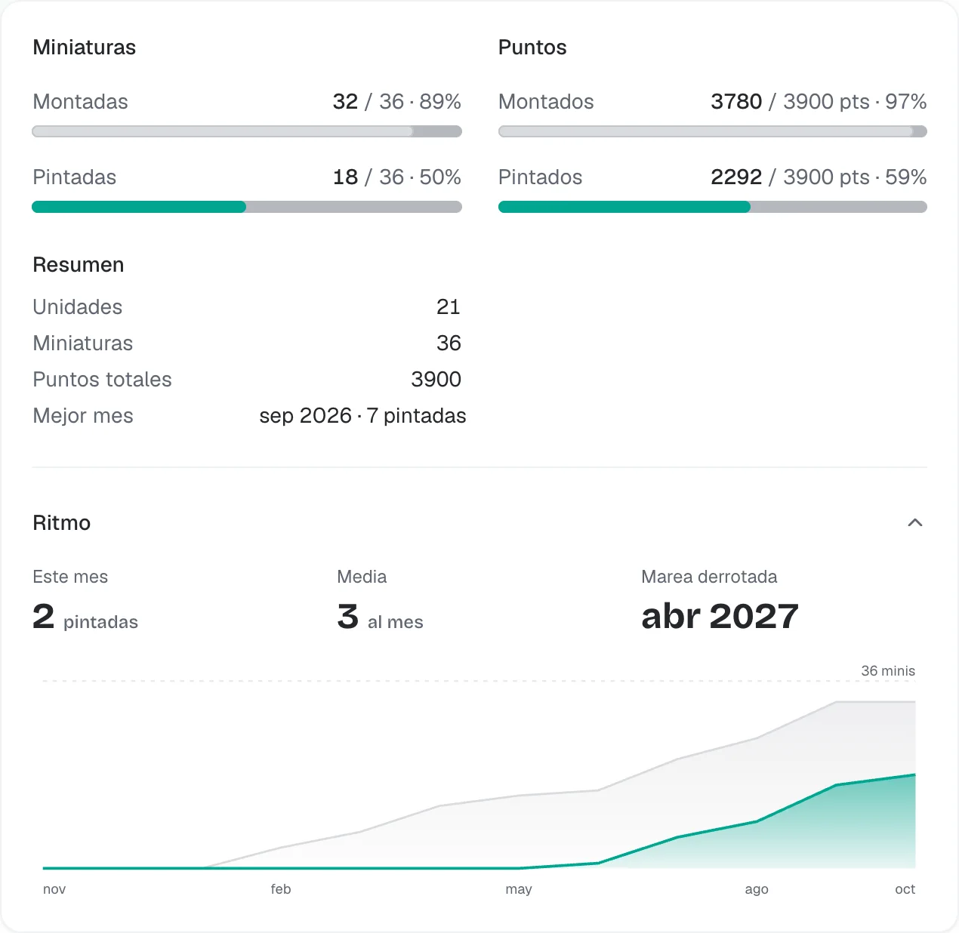Image resolution: width=959 pixels, height=933 pixels.
Task: Select the "2 pintadas" stat value
Action: pos(85,617)
